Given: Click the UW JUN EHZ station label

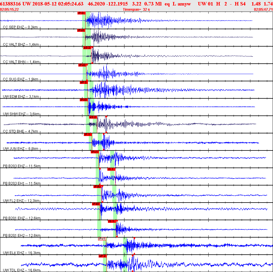Looking at the screenshot, I should (20, 148).
